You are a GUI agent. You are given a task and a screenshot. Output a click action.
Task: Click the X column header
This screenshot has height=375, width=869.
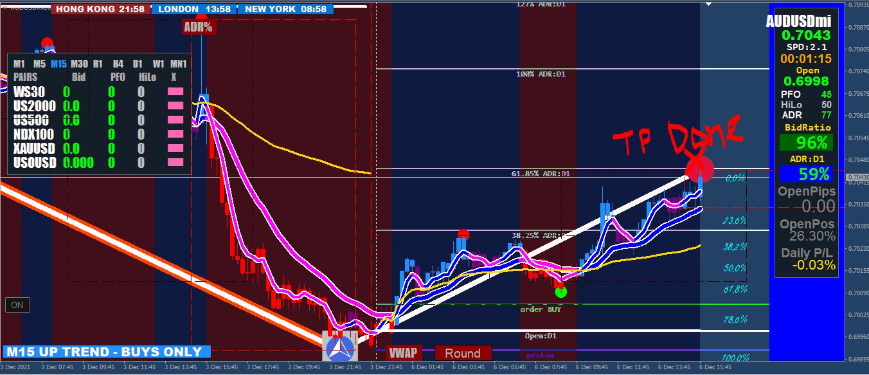pos(174,77)
